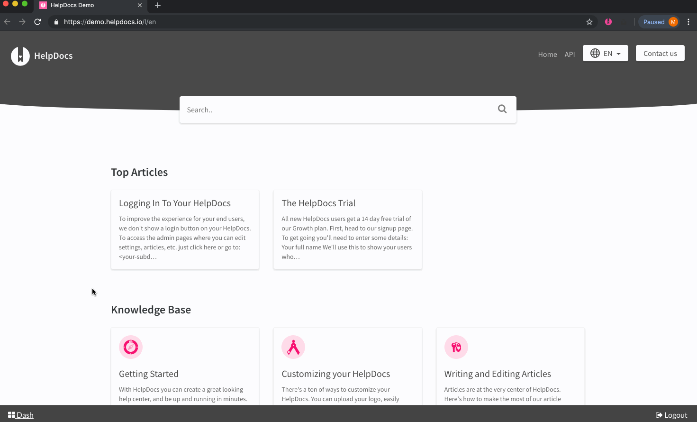Open The HelpDocs Trial article
The height and width of the screenshot is (422, 697).
coord(318,203)
